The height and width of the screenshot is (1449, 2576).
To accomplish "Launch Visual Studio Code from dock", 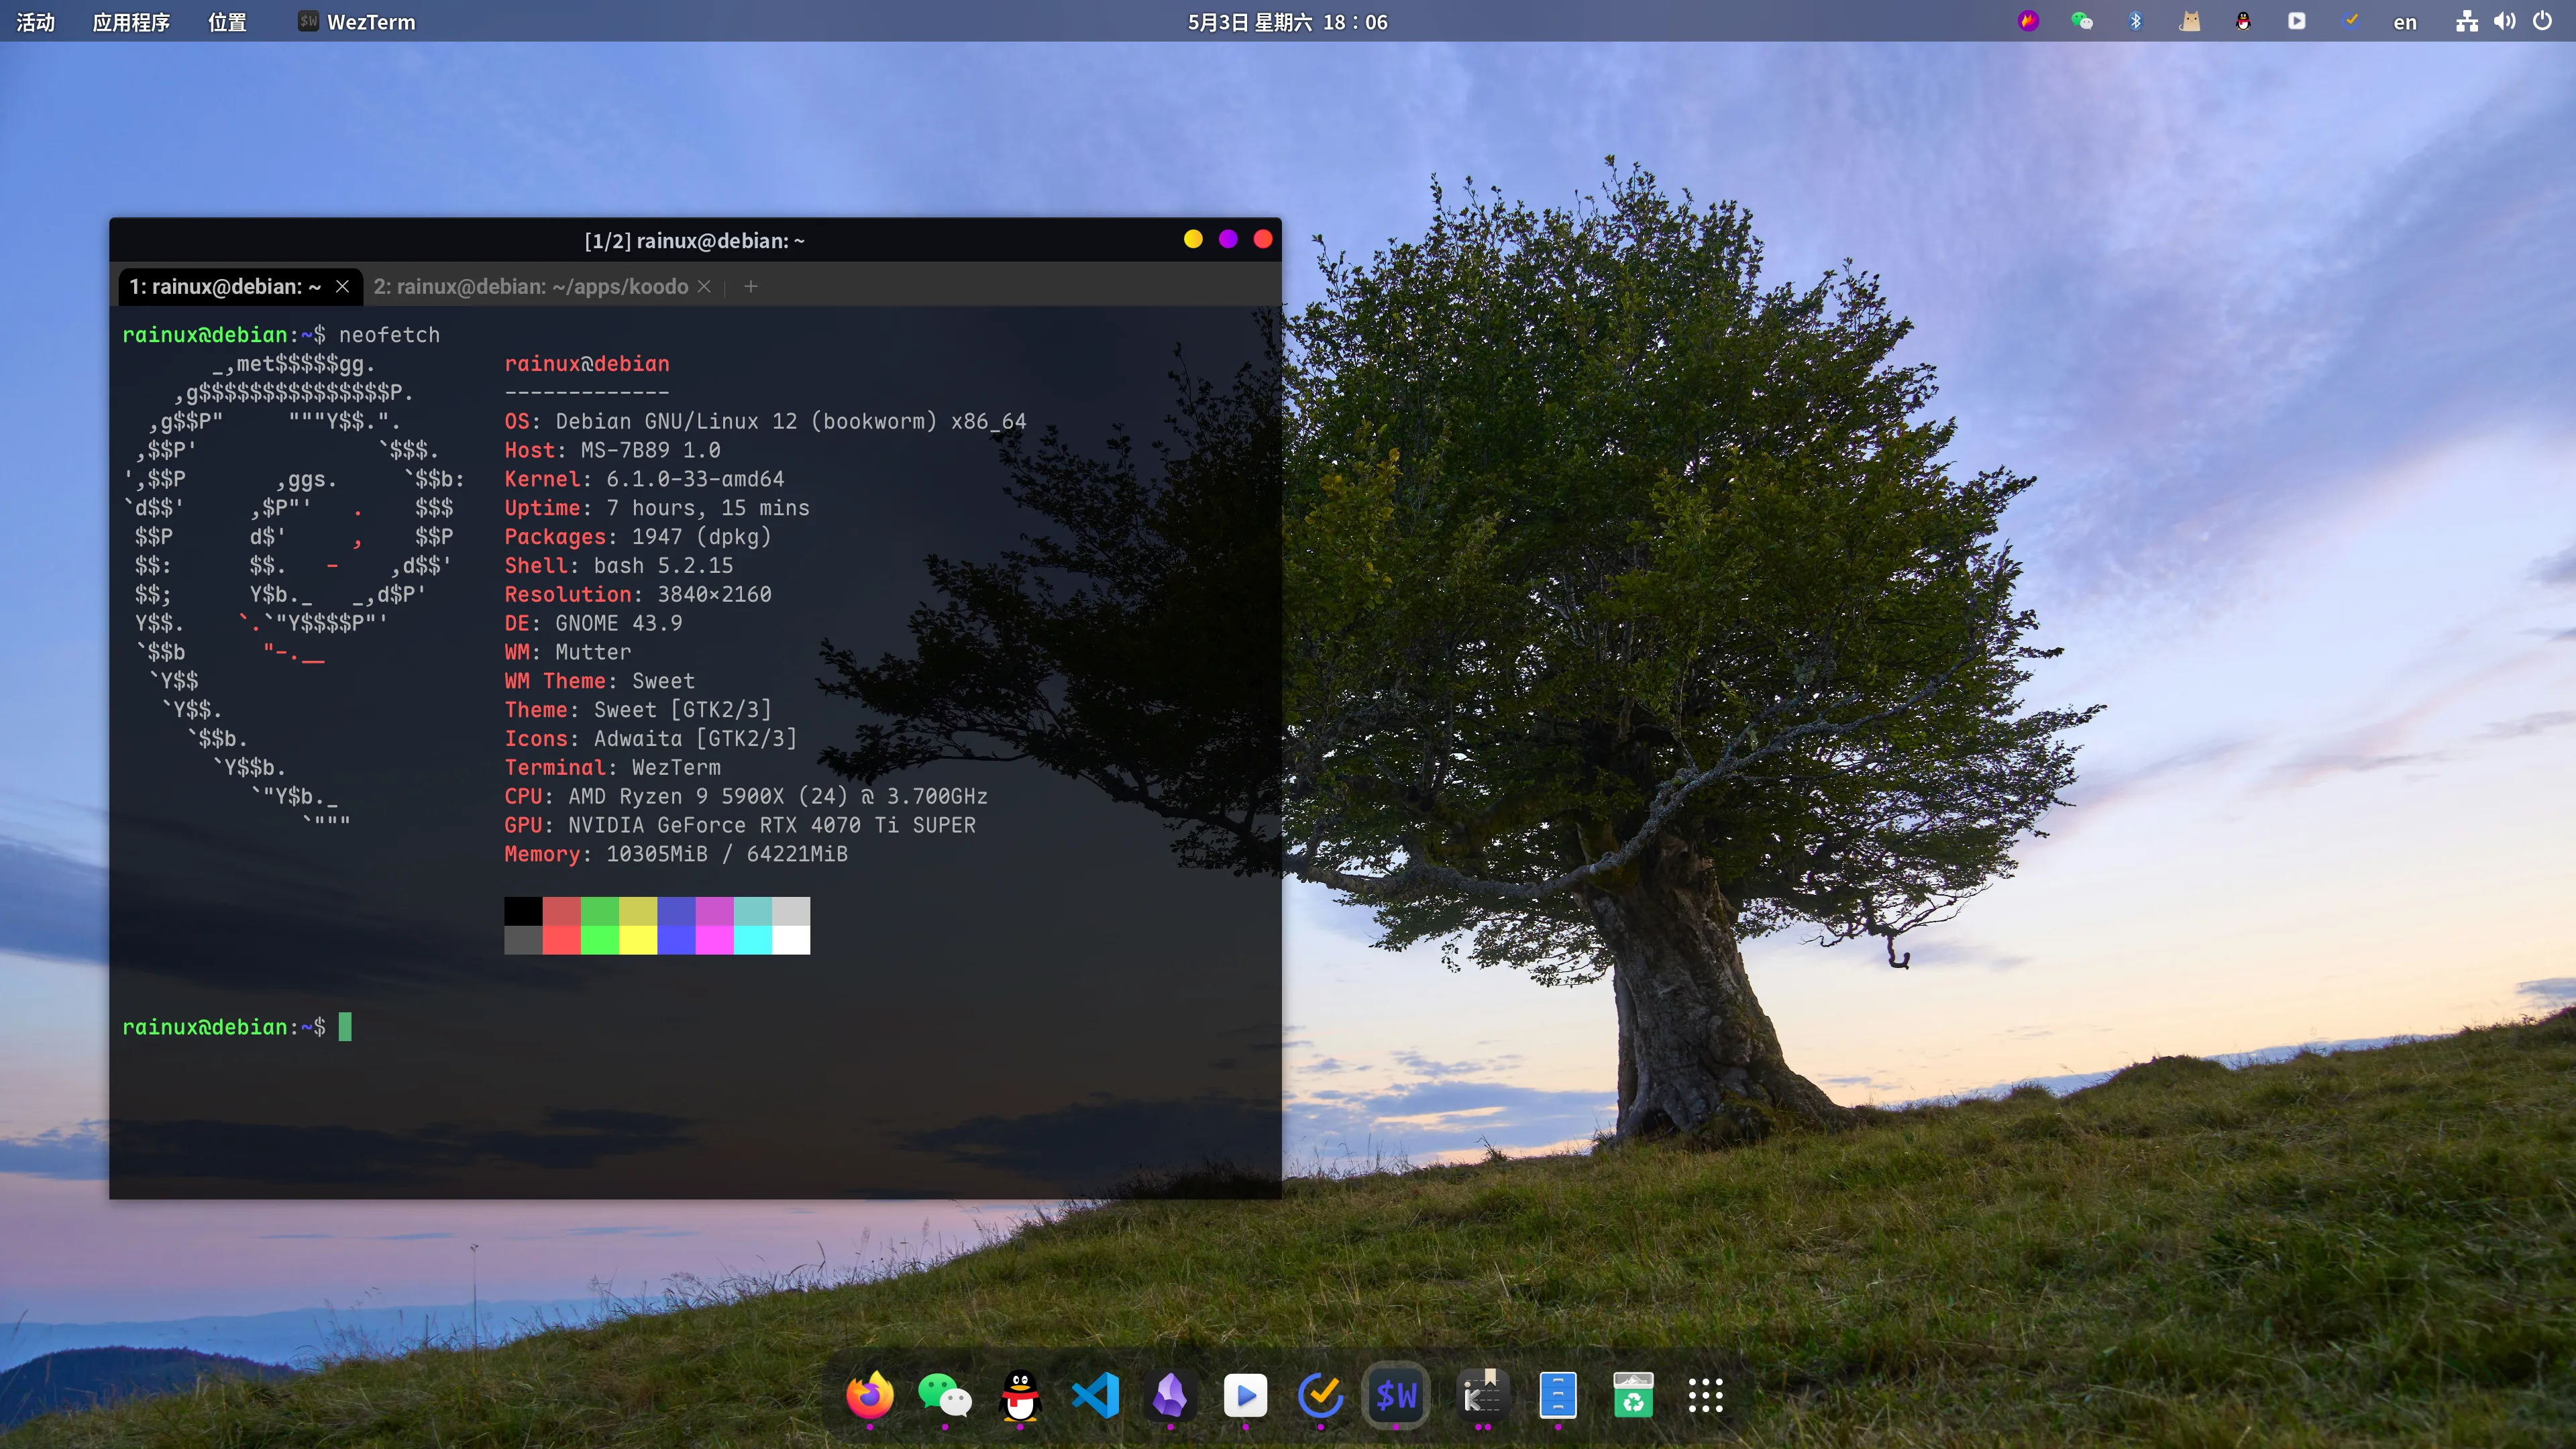I will tap(1095, 1395).
